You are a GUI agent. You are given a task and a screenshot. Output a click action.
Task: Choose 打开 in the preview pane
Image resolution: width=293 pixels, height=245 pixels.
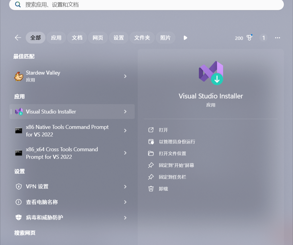[x=163, y=130]
